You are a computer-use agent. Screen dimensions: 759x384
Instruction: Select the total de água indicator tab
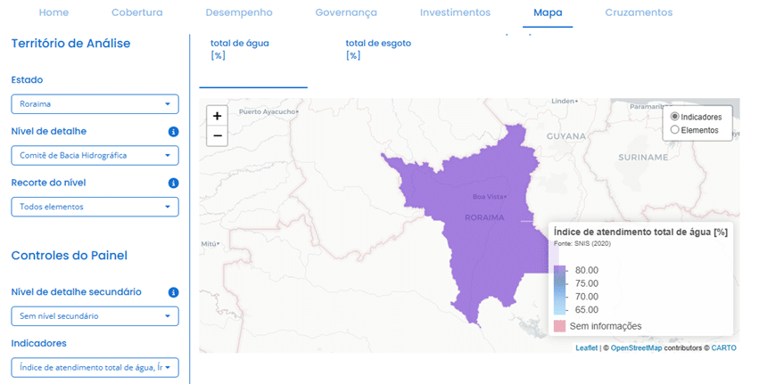click(239, 49)
